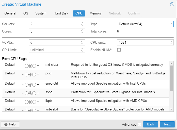Screen dimensions: 177x130
Task: Increase CPU units with up arrow
Action: tap(171, 41)
